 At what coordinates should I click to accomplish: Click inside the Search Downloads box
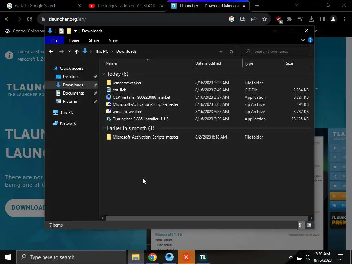(x=275, y=51)
